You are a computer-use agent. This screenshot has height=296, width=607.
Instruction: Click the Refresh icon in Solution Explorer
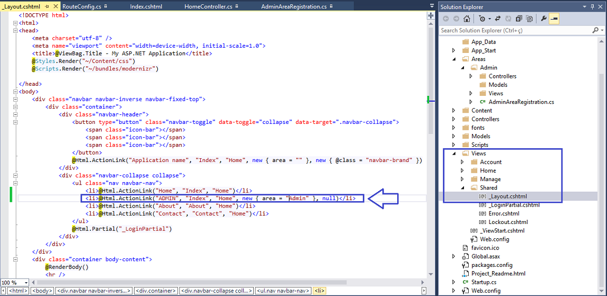pos(508,19)
